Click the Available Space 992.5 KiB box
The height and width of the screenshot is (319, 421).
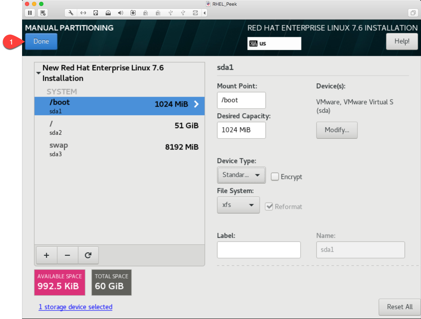pyautogui.click(x=59, y=282)
